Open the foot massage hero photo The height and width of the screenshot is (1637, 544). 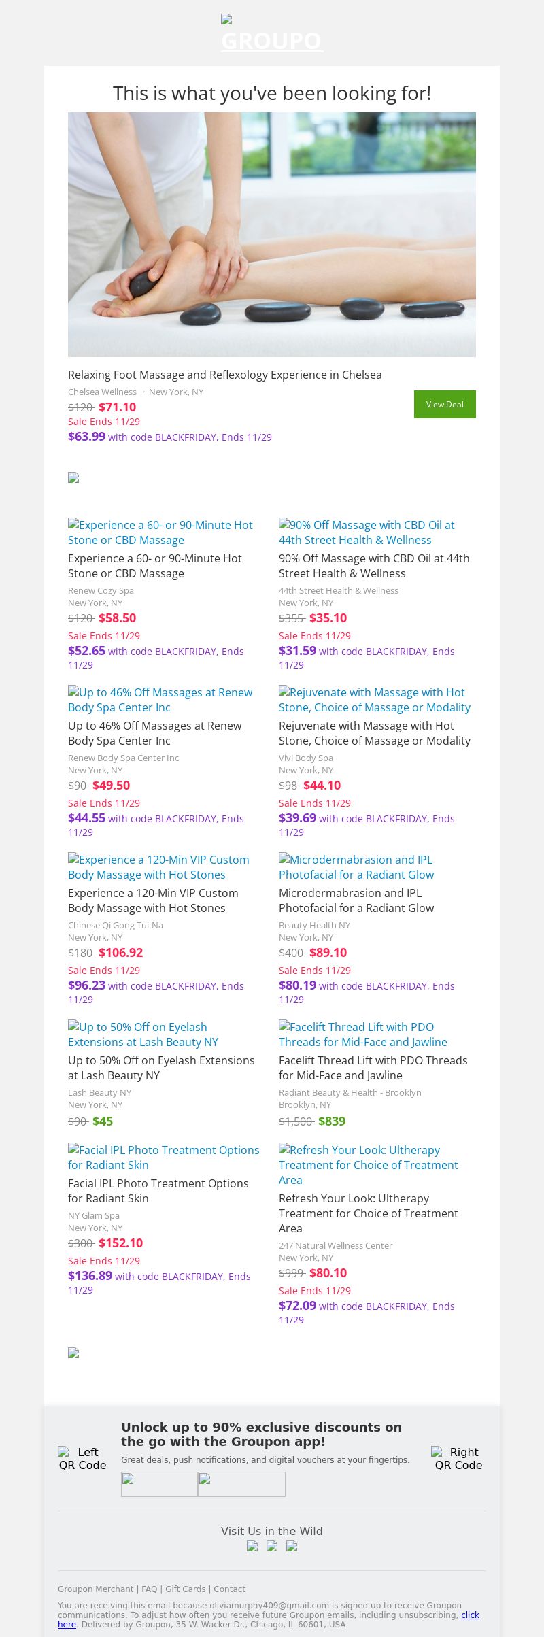point(272,234)
